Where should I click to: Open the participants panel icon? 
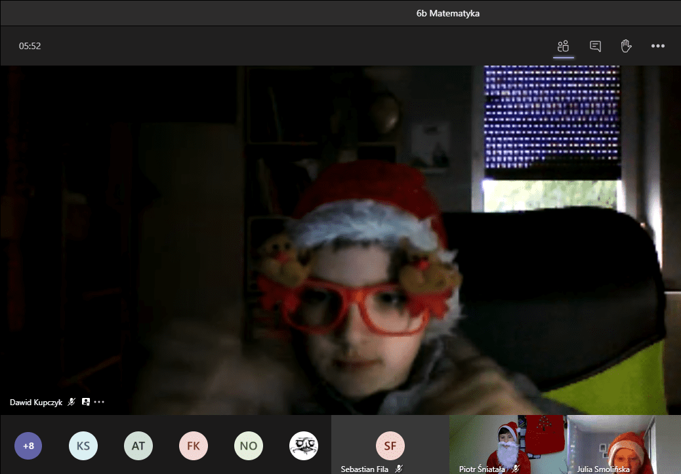(x=563, y=46)
